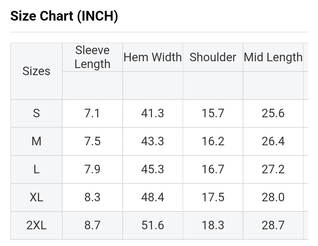318x246 pixels.
Task: Select the 7.1 sleeve length cell
Action: pos(92,113)
